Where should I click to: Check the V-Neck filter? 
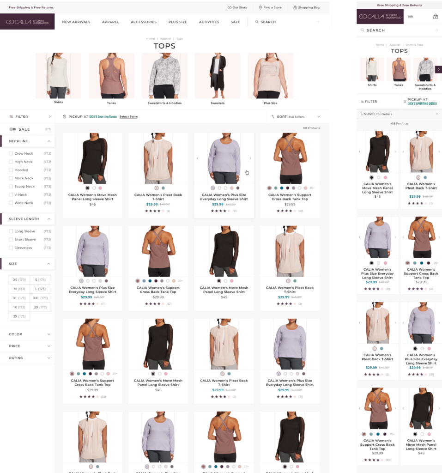click(x=11, y=195)
